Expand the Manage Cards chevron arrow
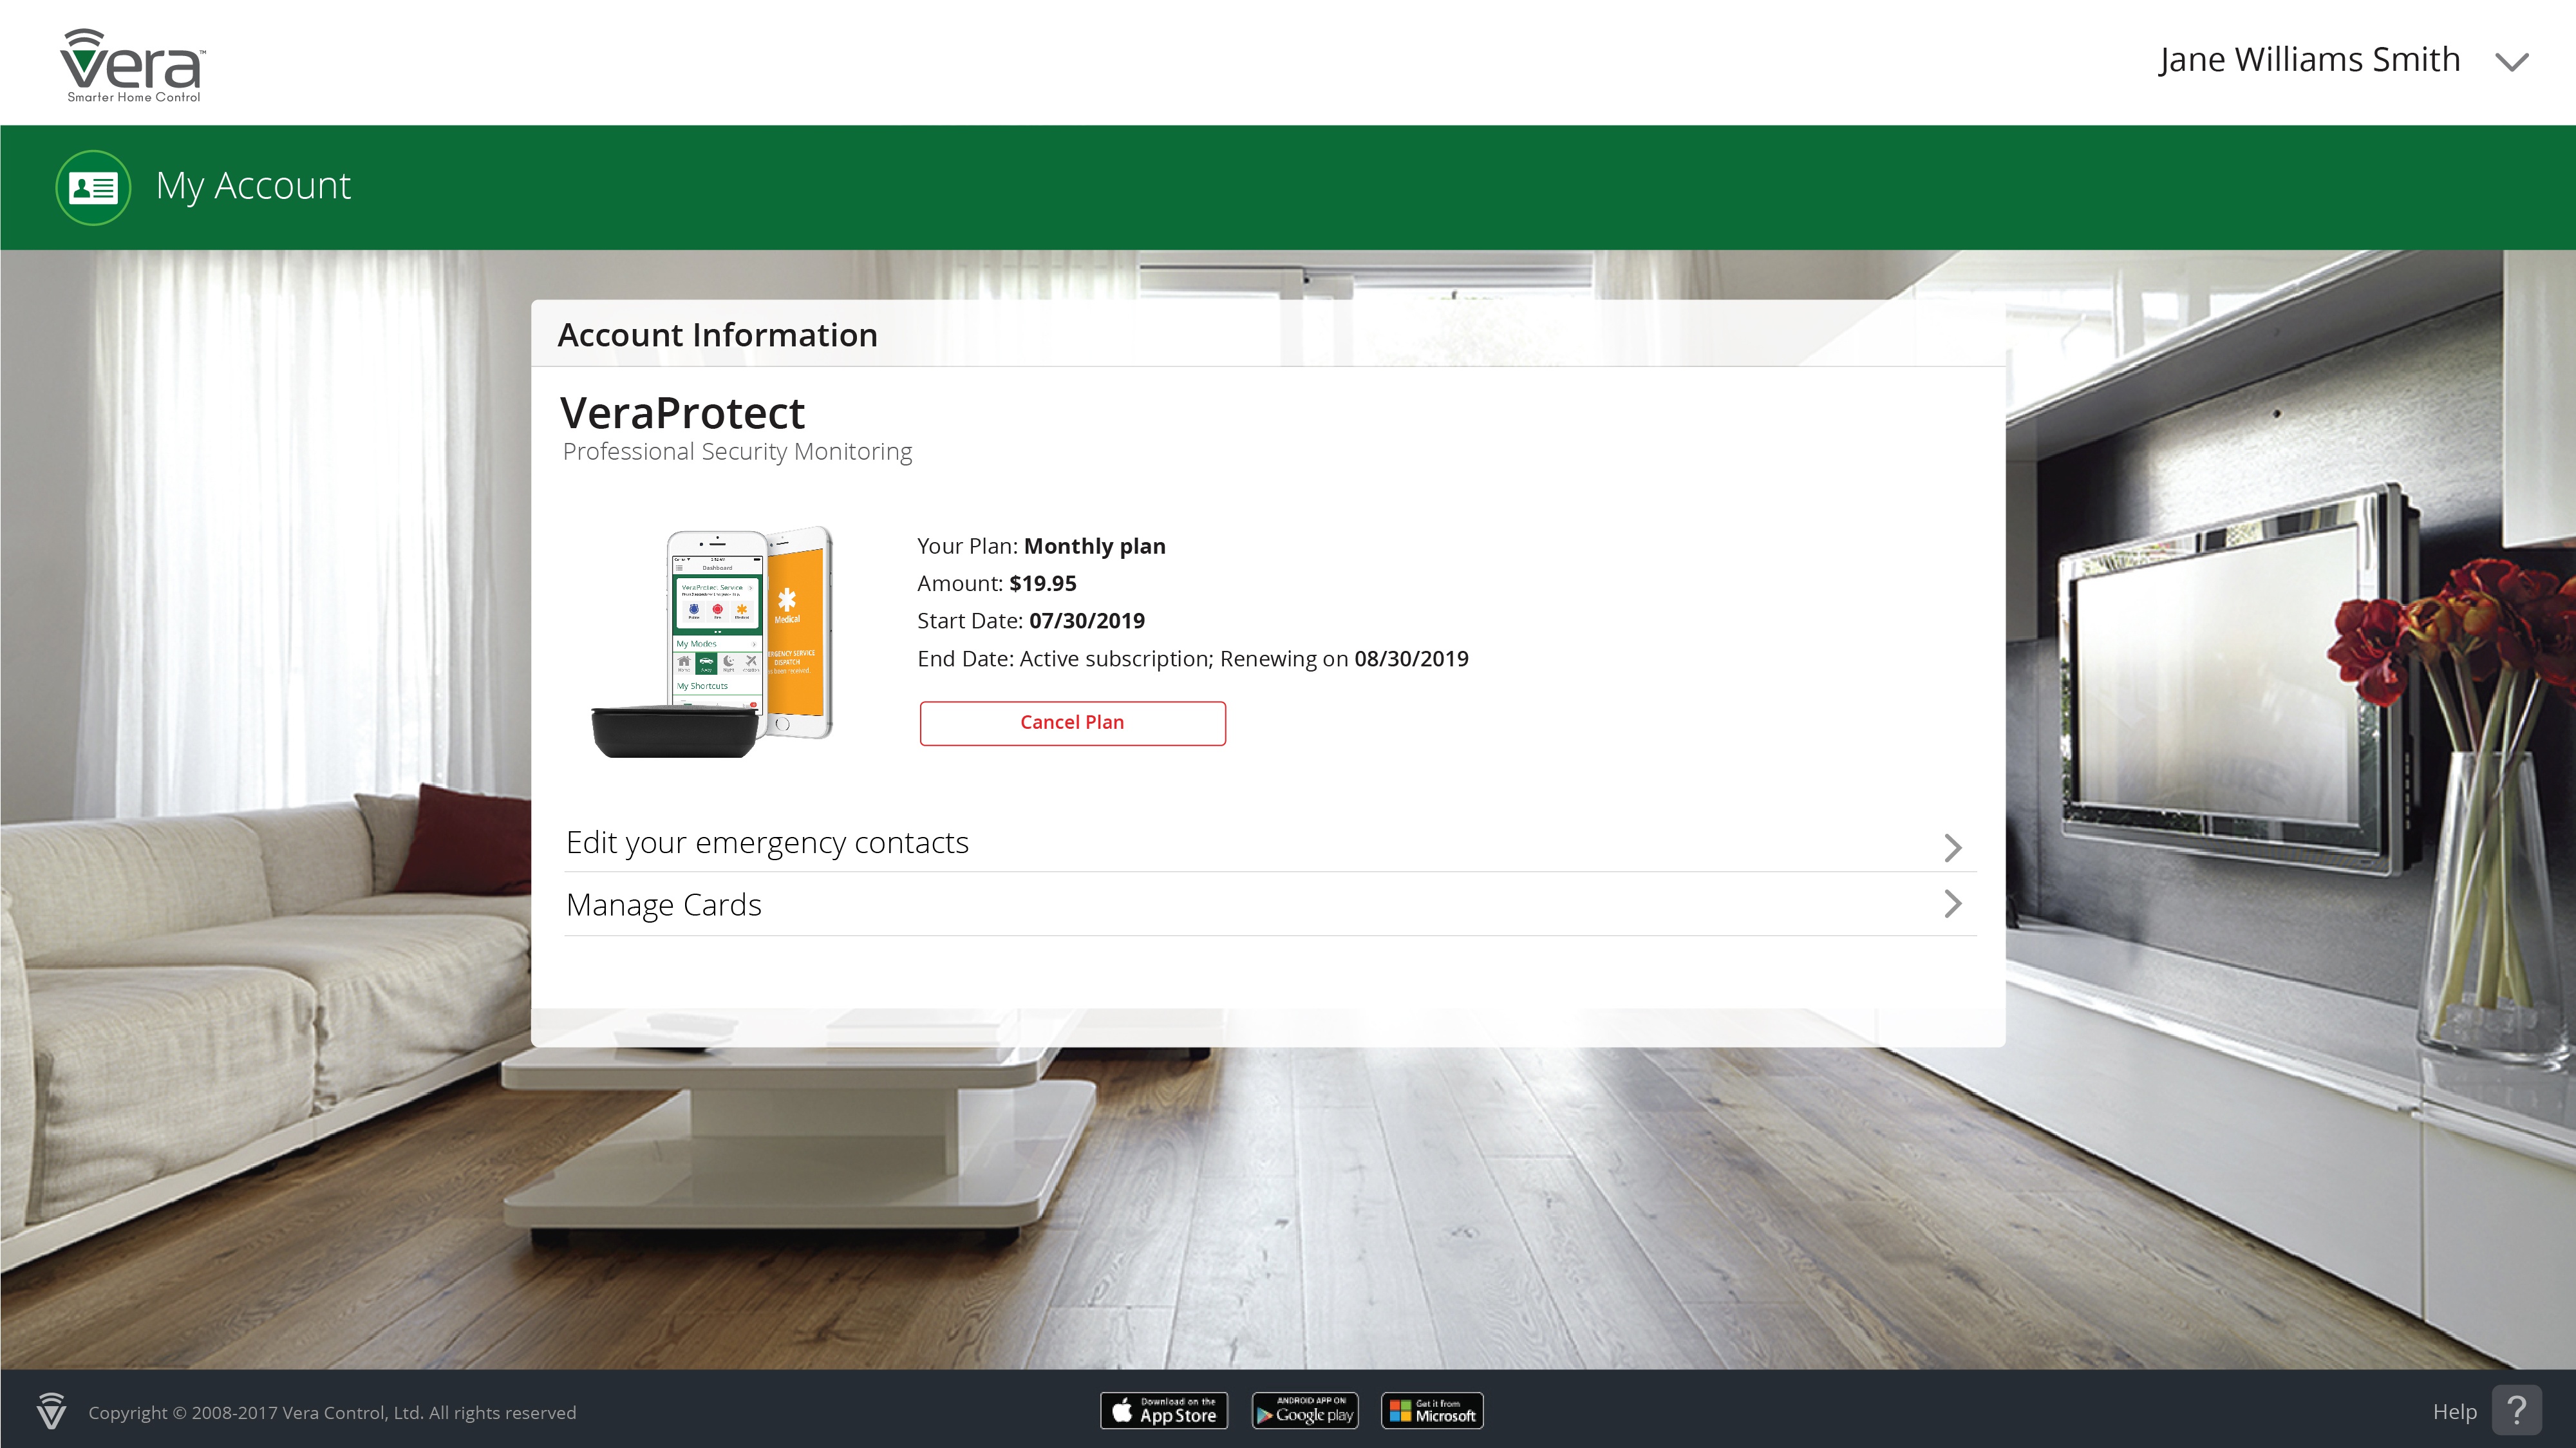 coord(1952,904)
